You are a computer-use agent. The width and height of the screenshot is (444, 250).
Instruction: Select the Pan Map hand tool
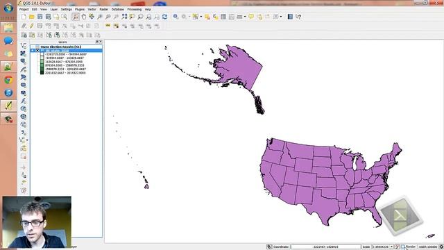[84, 17]
